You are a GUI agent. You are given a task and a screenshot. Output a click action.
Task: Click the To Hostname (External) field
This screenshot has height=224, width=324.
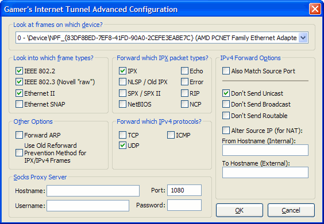265,172
